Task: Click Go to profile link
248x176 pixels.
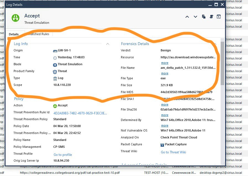Action: tap(63, 155)
